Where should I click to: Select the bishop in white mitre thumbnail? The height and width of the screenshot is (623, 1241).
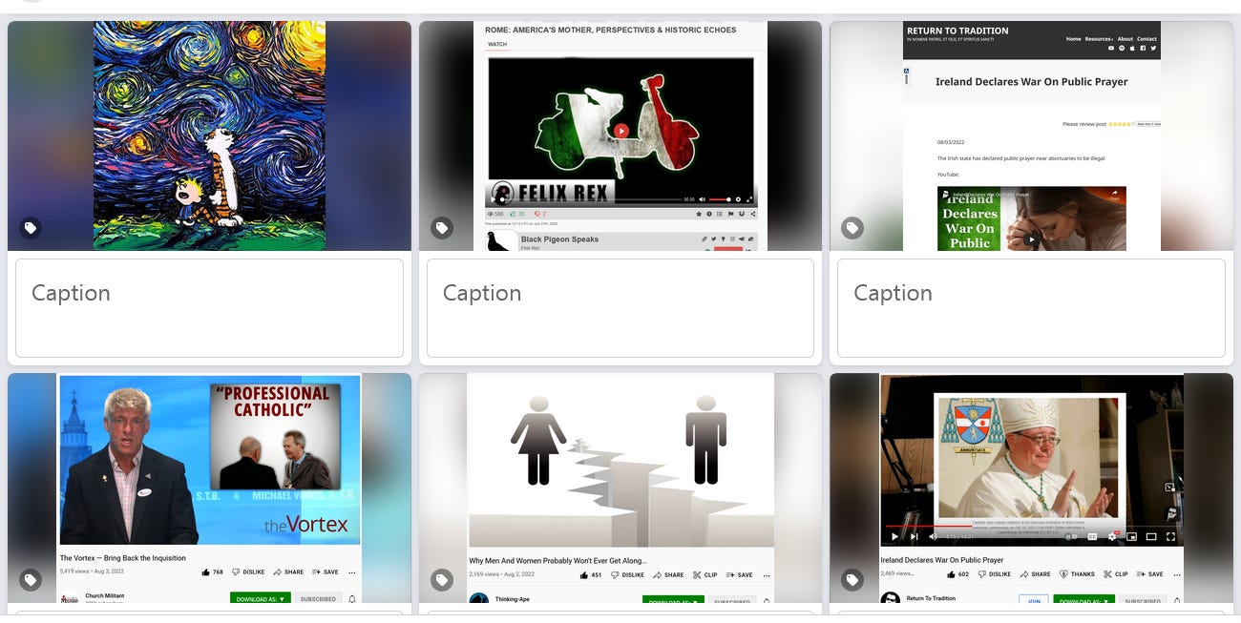pyautogui.click(x=1031, y=488)
